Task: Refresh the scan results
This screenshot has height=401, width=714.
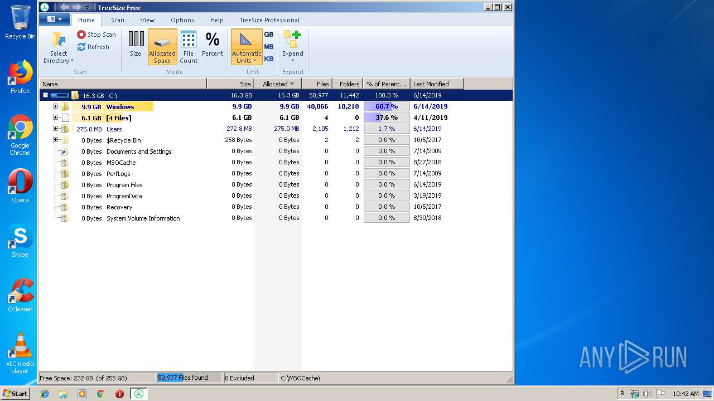Action: (93, 47)
